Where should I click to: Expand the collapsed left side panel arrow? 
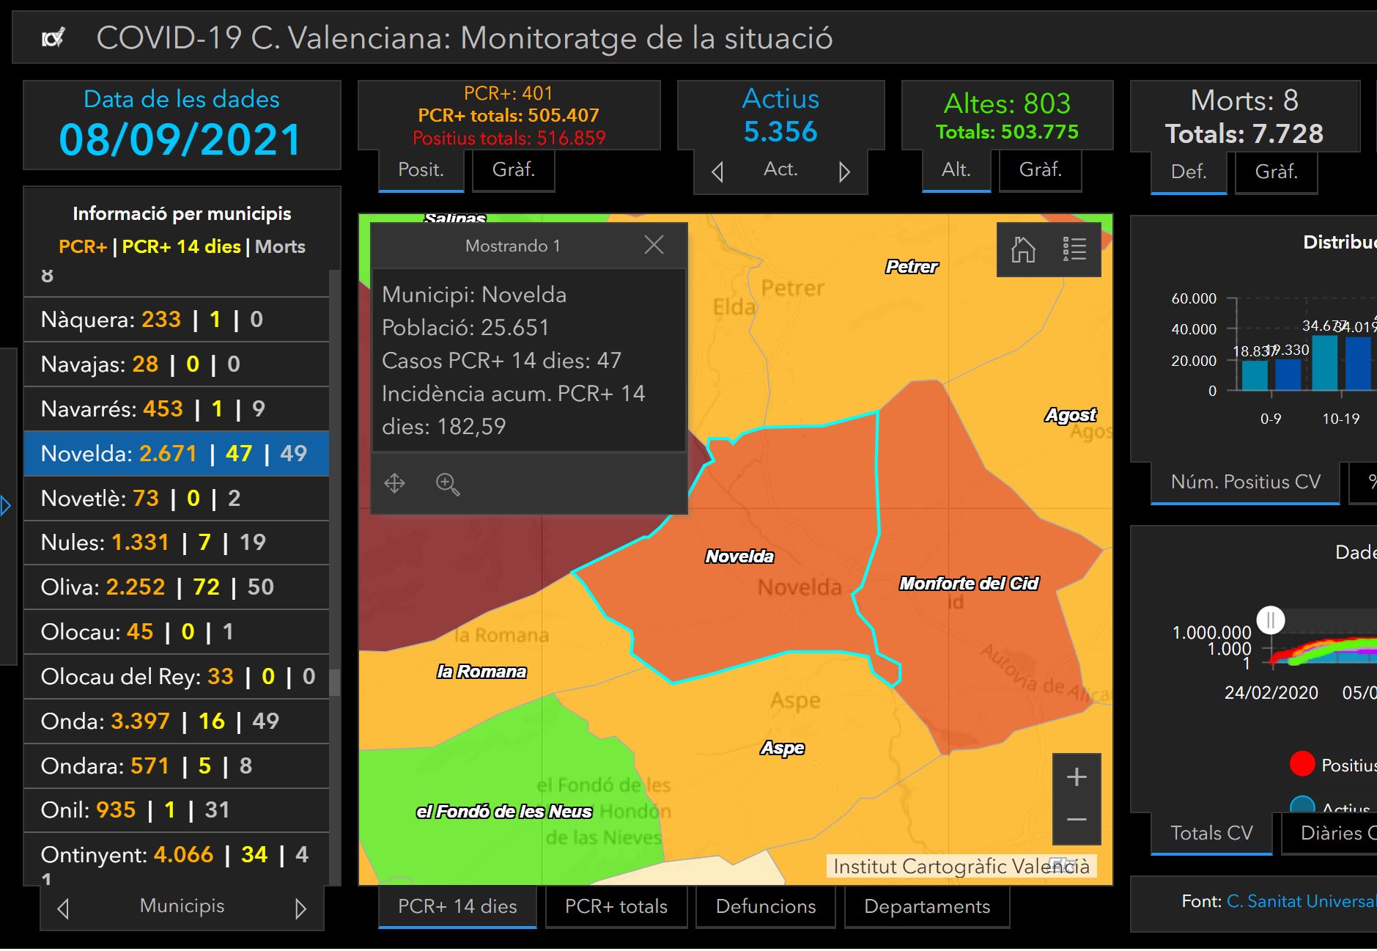tap(6, 506)
